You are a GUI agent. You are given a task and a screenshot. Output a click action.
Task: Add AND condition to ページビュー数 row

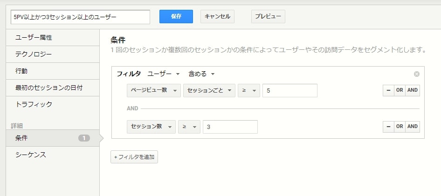coord(412,90)
